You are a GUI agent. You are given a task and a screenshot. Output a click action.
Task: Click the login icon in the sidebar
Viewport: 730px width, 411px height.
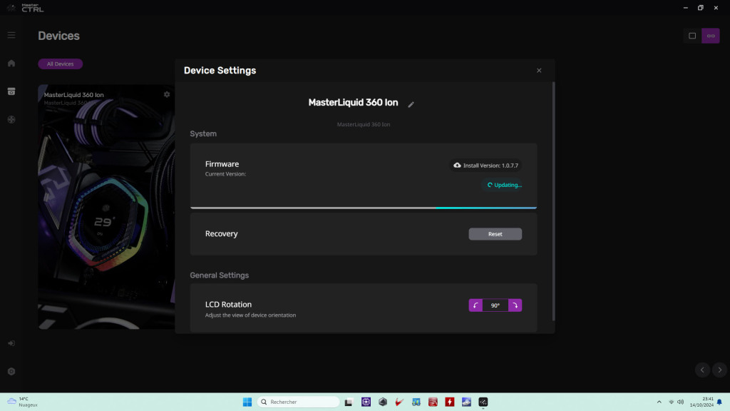(11, 343)
